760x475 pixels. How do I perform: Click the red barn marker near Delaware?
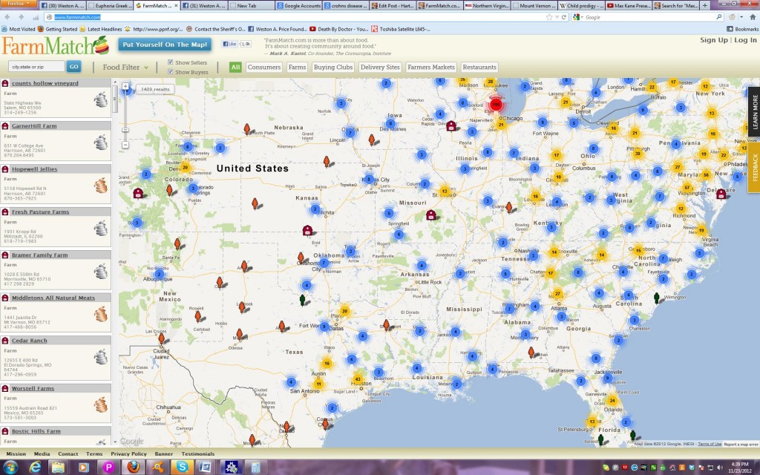tap(721, 194)
